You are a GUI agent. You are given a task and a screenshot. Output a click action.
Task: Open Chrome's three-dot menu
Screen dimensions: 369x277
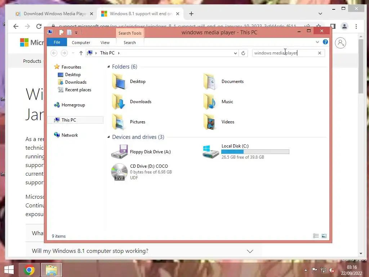tap(356, 26)
